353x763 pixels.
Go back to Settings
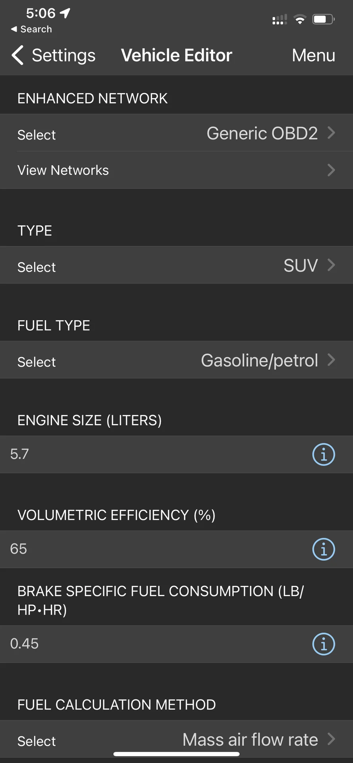tap(63, 55)
